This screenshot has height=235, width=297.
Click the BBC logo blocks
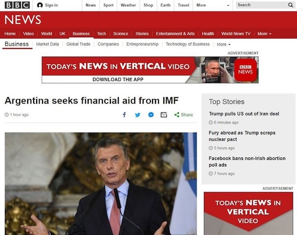(17, 5)
